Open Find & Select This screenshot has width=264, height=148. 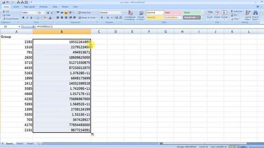(x=255, y=15)
